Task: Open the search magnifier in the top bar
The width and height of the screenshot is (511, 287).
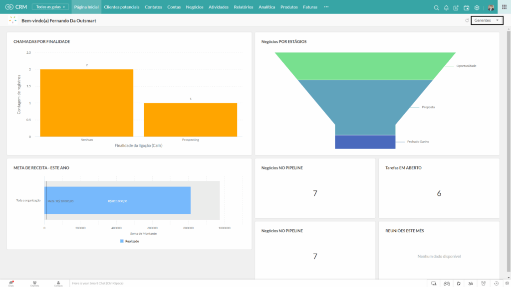Action: (x=436, y=7)
